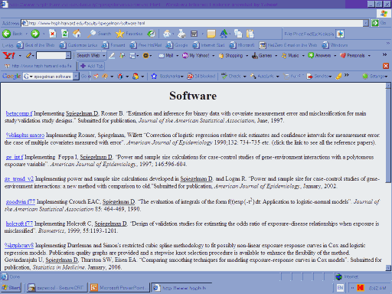Stop page loading with red X icon
392x294 pixels.
pos(52,34)
